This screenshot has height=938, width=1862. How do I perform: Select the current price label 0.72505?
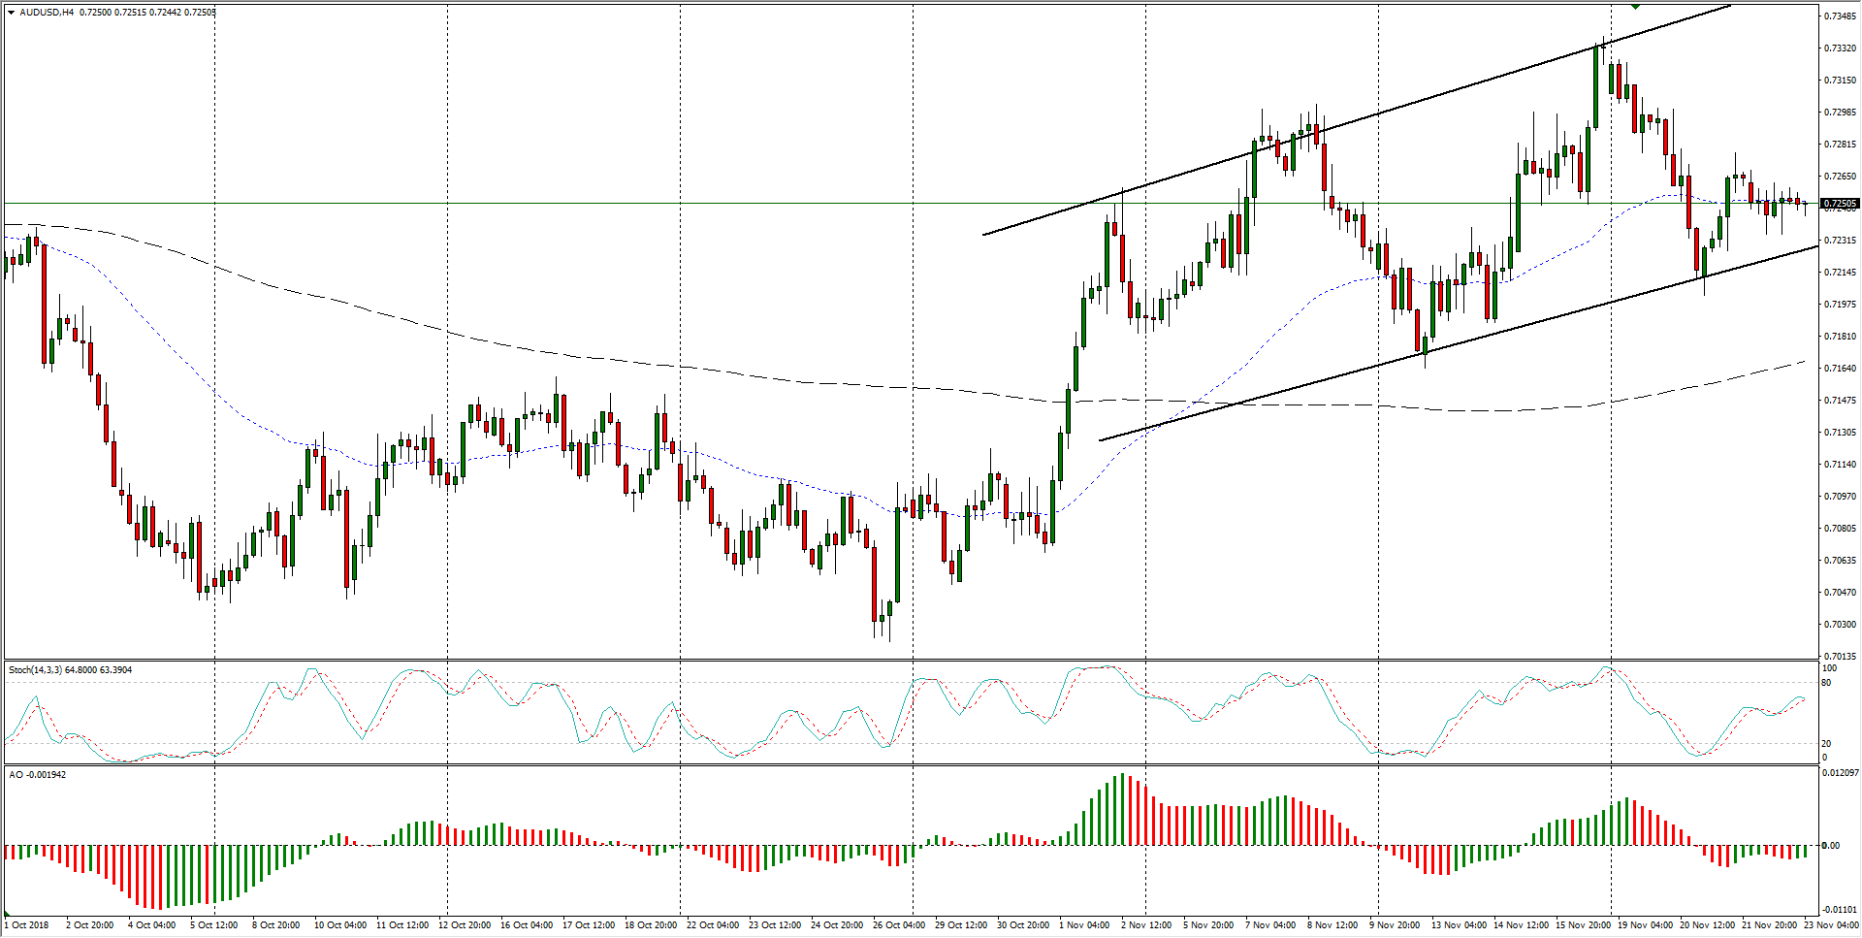coord(1839,204)
